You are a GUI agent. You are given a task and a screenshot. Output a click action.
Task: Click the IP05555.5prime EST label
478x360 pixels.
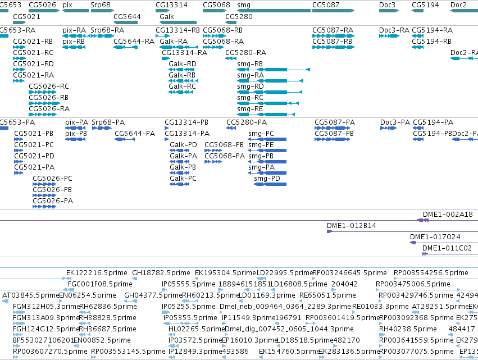point(189,284)
